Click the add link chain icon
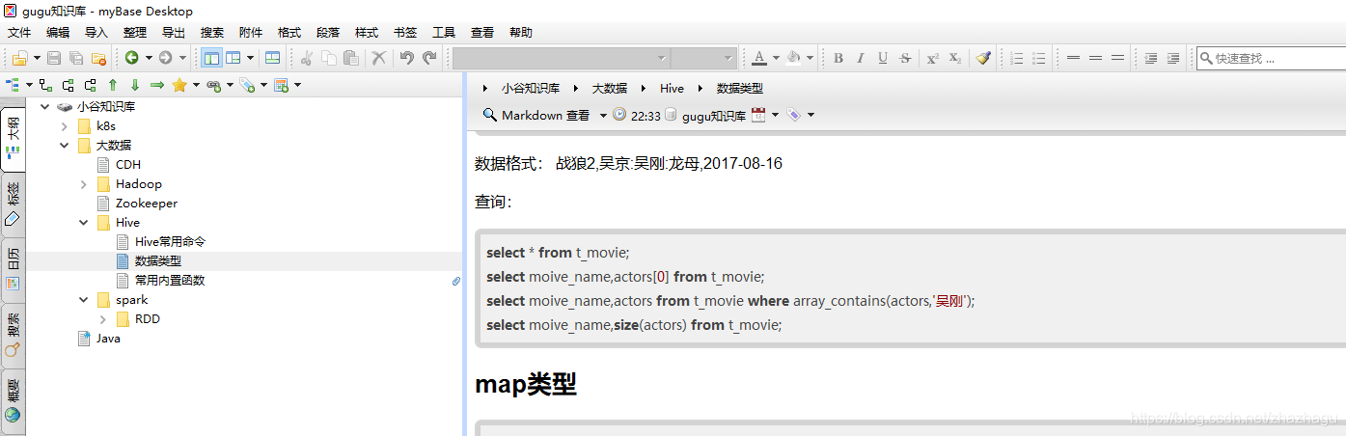The width and height of the screenshot is (1346, 436). [x=213, y=85]
